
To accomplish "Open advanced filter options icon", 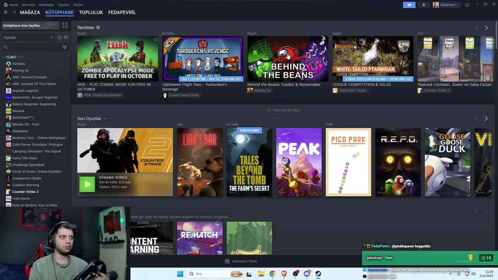I will click(x=65, y=47).
